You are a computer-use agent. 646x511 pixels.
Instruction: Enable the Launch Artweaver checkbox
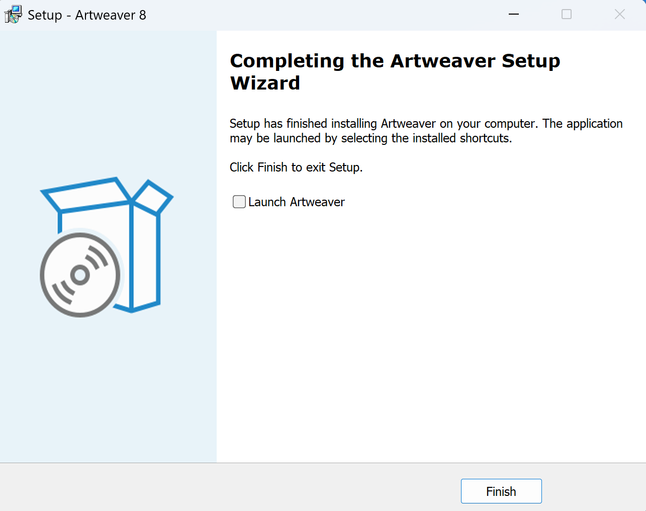pyautogui.click(x=239, y=202)
